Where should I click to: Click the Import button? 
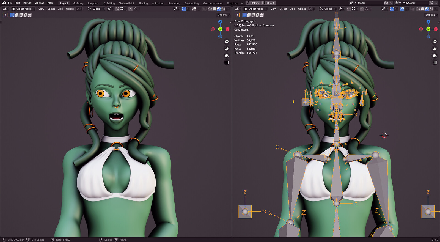point(270,3)
